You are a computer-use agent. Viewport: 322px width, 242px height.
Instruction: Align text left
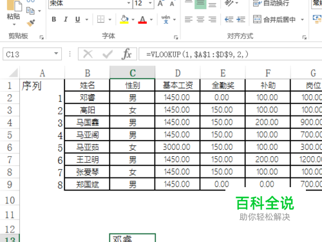[x=189, y=19]
